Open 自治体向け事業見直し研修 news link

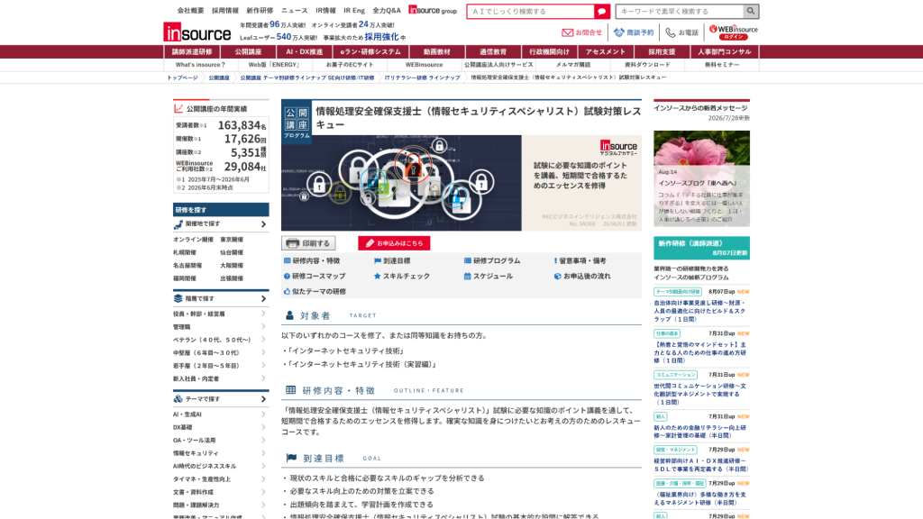click(x=699, y=311)
